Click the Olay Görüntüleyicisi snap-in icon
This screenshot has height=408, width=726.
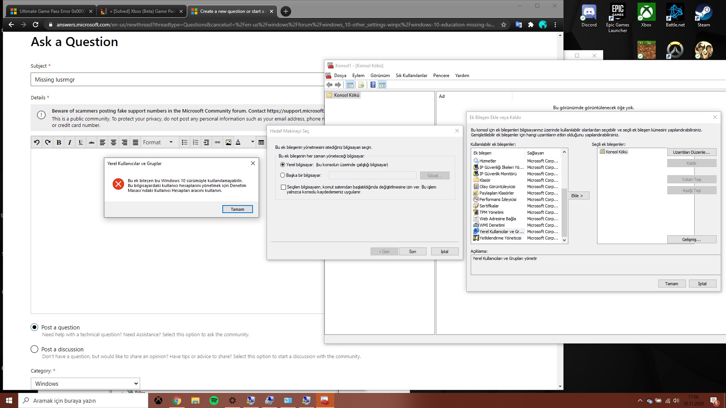[x=476, y=186]
